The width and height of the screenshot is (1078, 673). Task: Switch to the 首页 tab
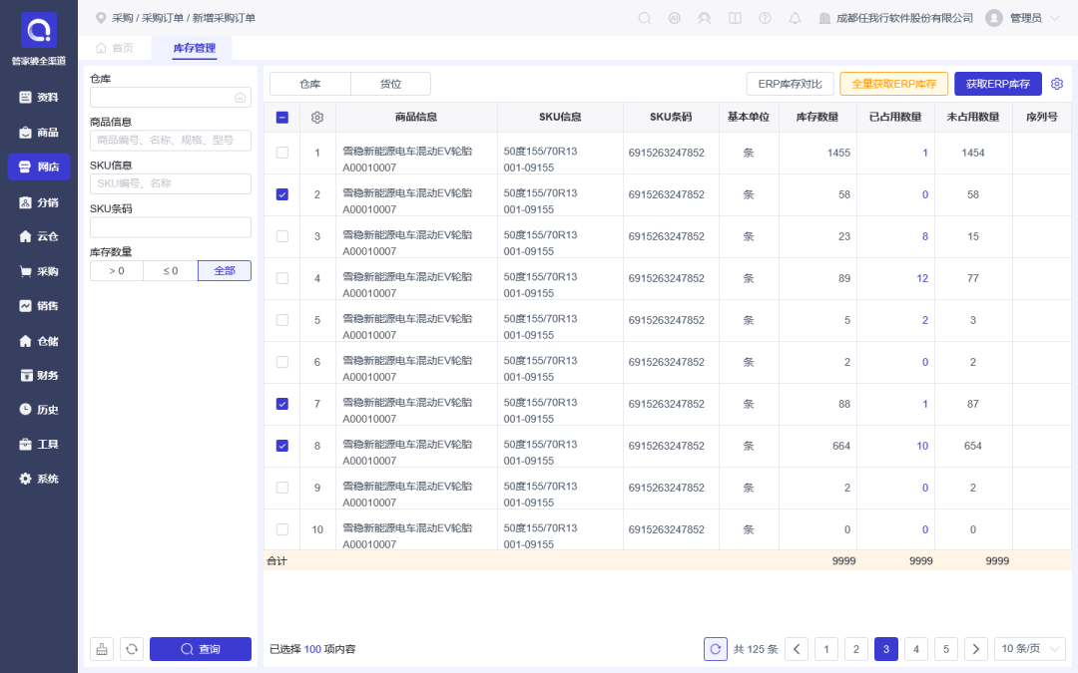pos(114,48)
